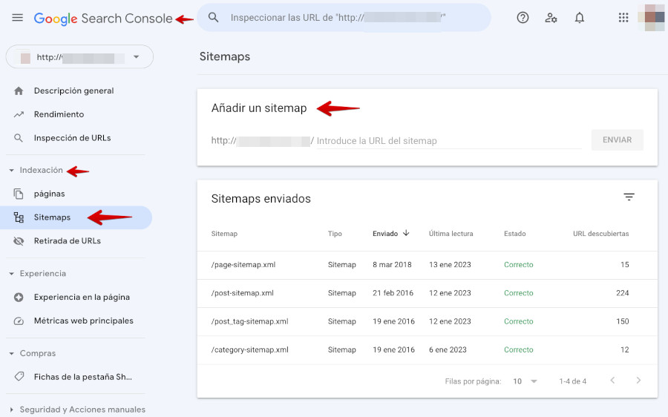Open the account profile avatar
Viewport: 668px width, 417px height.
[652, 18]
